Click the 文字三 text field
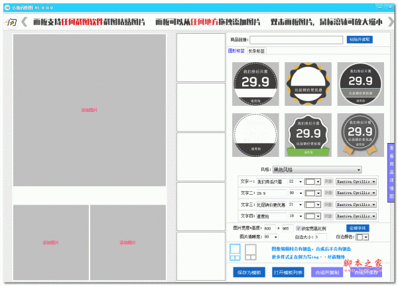This screenshot has width=398, height=286. tap(272, 205)
